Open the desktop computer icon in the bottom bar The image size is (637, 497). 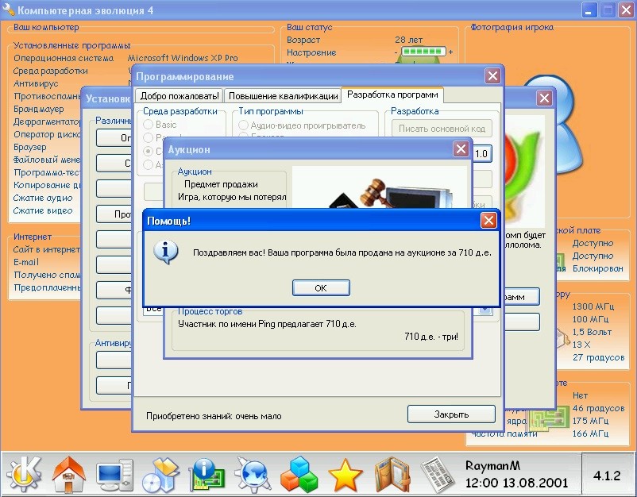click(115, 475)
